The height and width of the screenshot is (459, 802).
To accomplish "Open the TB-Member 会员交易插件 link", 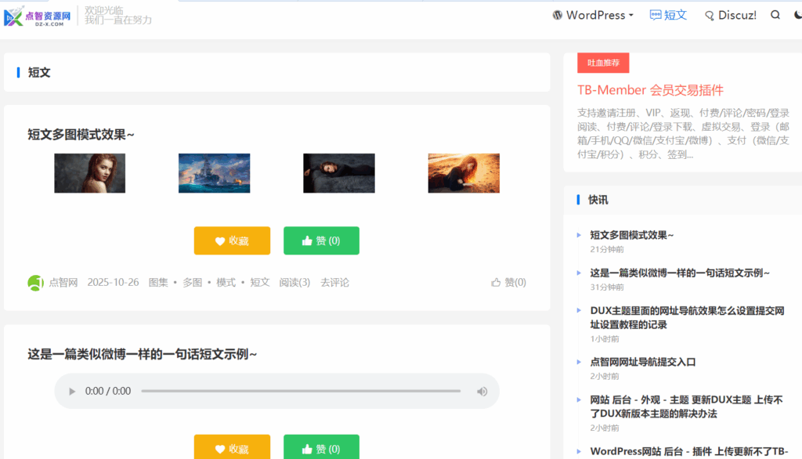I will tap(650, 90).
